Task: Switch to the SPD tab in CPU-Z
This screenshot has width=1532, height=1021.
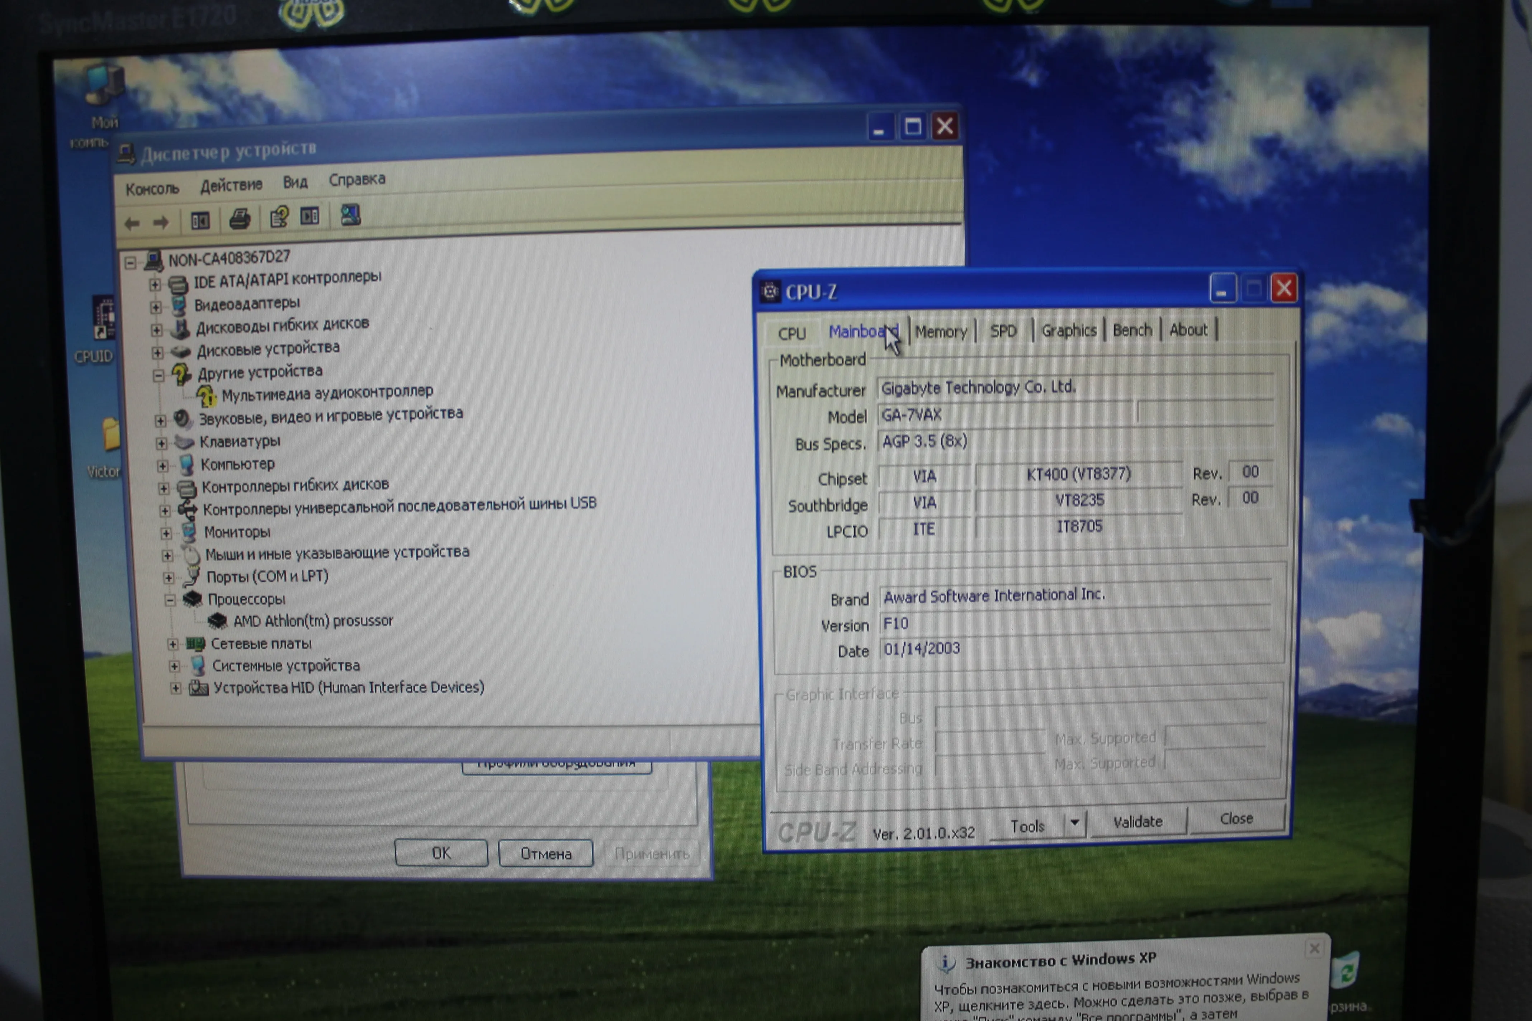Action: [x=1003, y=331]
